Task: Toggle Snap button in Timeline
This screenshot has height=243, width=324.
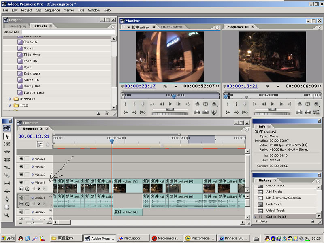Action: (40, 144)
